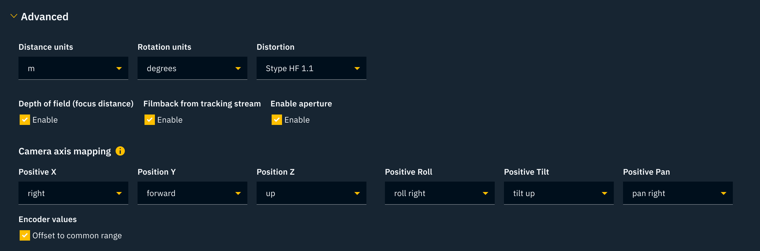Collapse the Advanced section chevron
The width and height of the screenshot is (760, 251).
(14, 16)
